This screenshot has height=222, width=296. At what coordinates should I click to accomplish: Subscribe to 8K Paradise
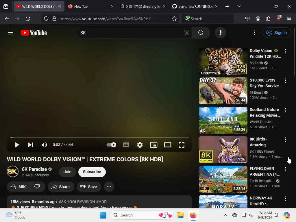[x=92, y=172]
